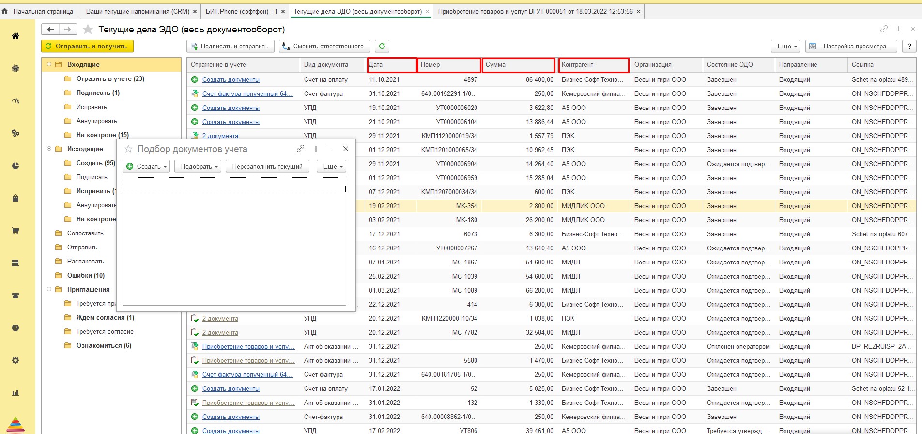The image size is (922, 434).
Task: Open the Подобрать dropdown menu
Action: (x=198, y=166)
